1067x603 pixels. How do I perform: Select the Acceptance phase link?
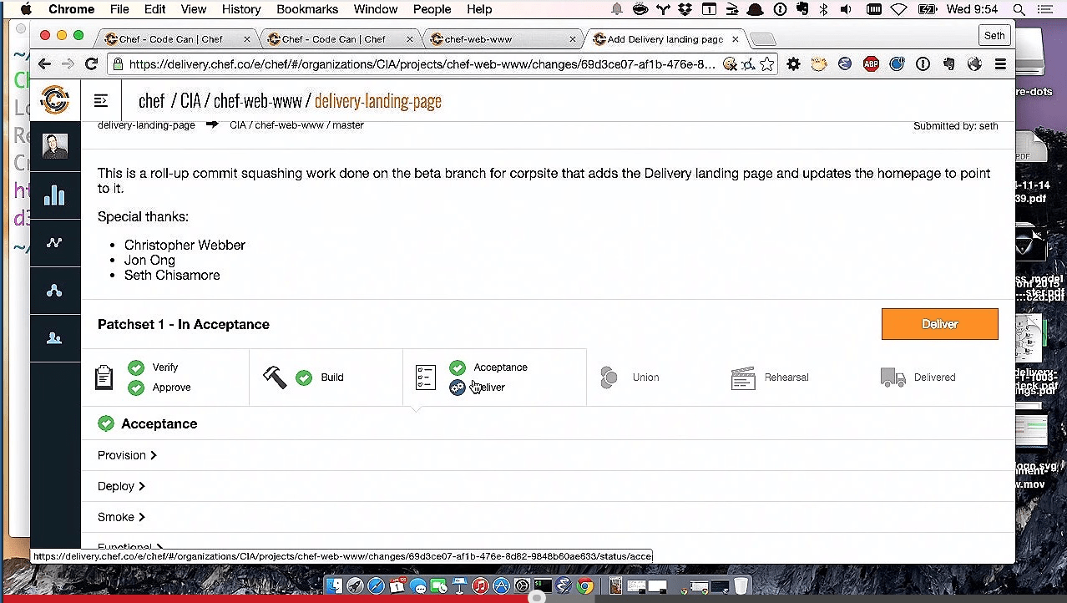[x=500, y=367]
